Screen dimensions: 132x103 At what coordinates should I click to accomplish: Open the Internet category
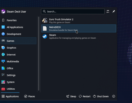point(18,54)
